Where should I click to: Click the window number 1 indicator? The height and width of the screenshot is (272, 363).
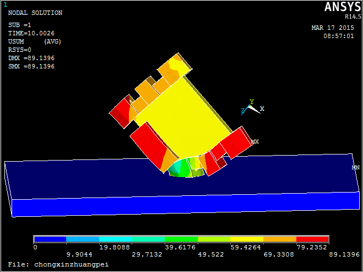pos(6,4)
